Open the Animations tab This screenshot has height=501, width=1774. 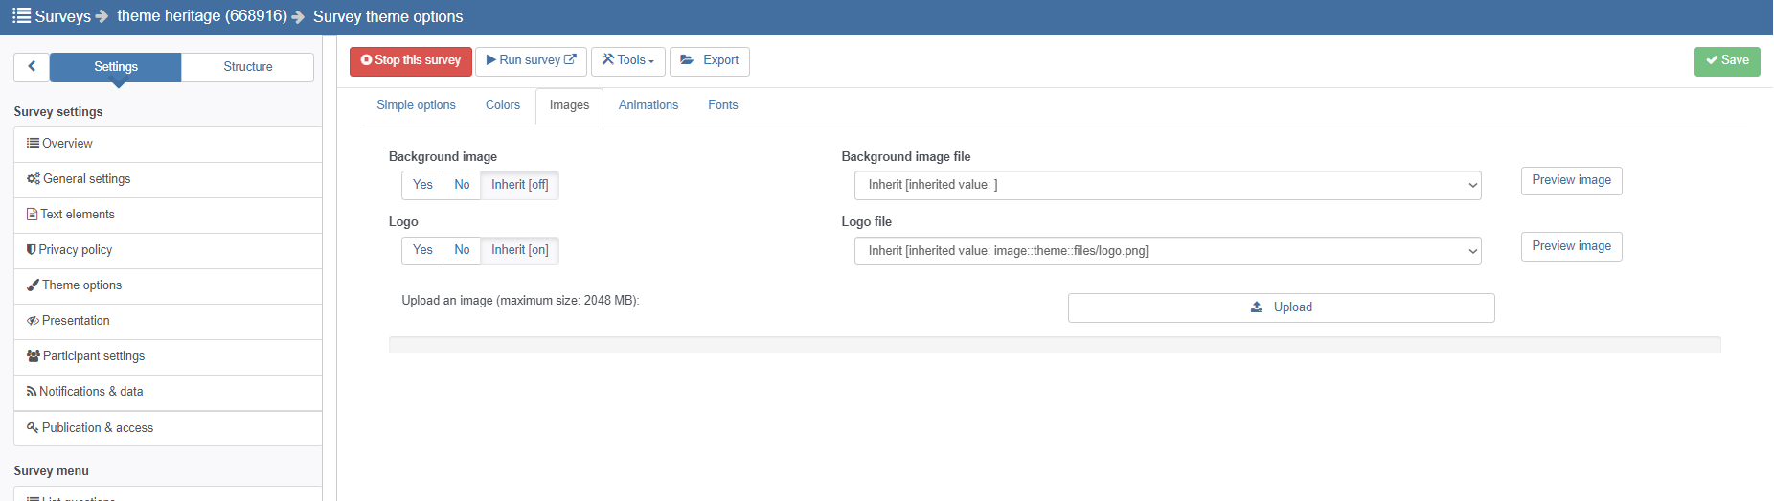tap(648, 105)
